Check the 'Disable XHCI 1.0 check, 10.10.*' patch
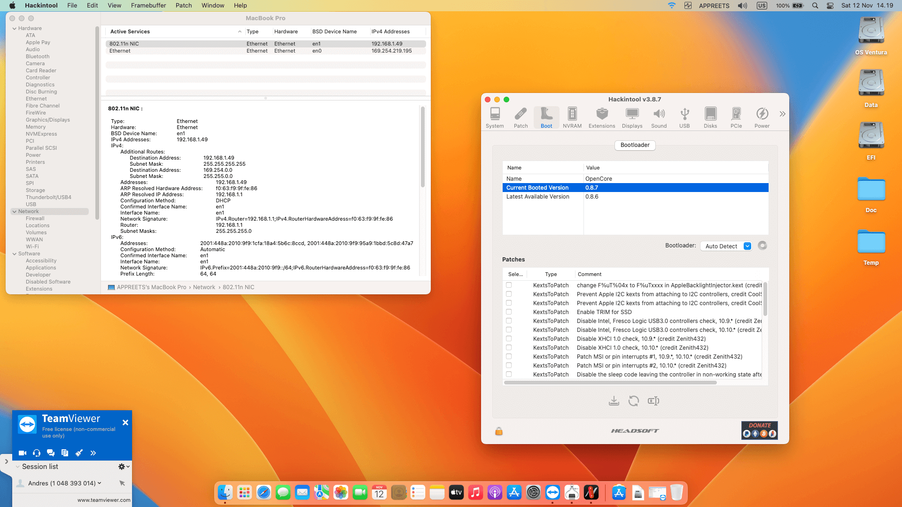Viewport: 902px width, 507px height. coord(509,347)
